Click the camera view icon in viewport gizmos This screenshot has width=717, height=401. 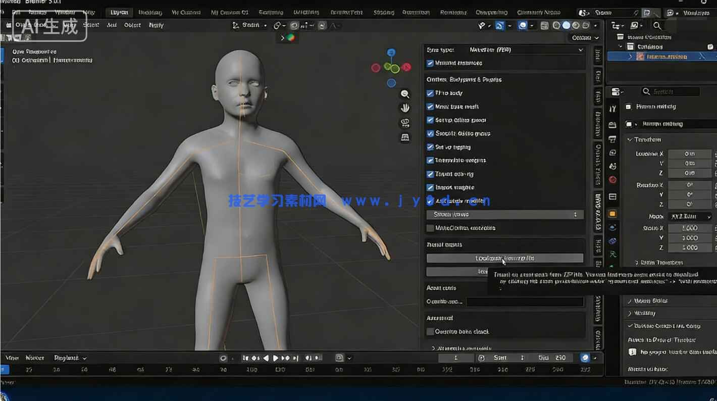click(x=405, y=123)
